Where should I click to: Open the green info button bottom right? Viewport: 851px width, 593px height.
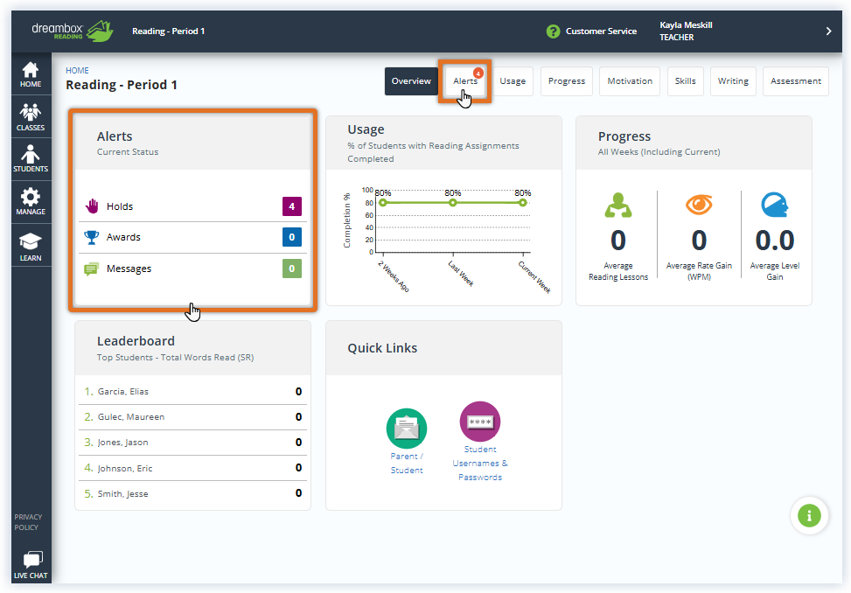(809, 515)
